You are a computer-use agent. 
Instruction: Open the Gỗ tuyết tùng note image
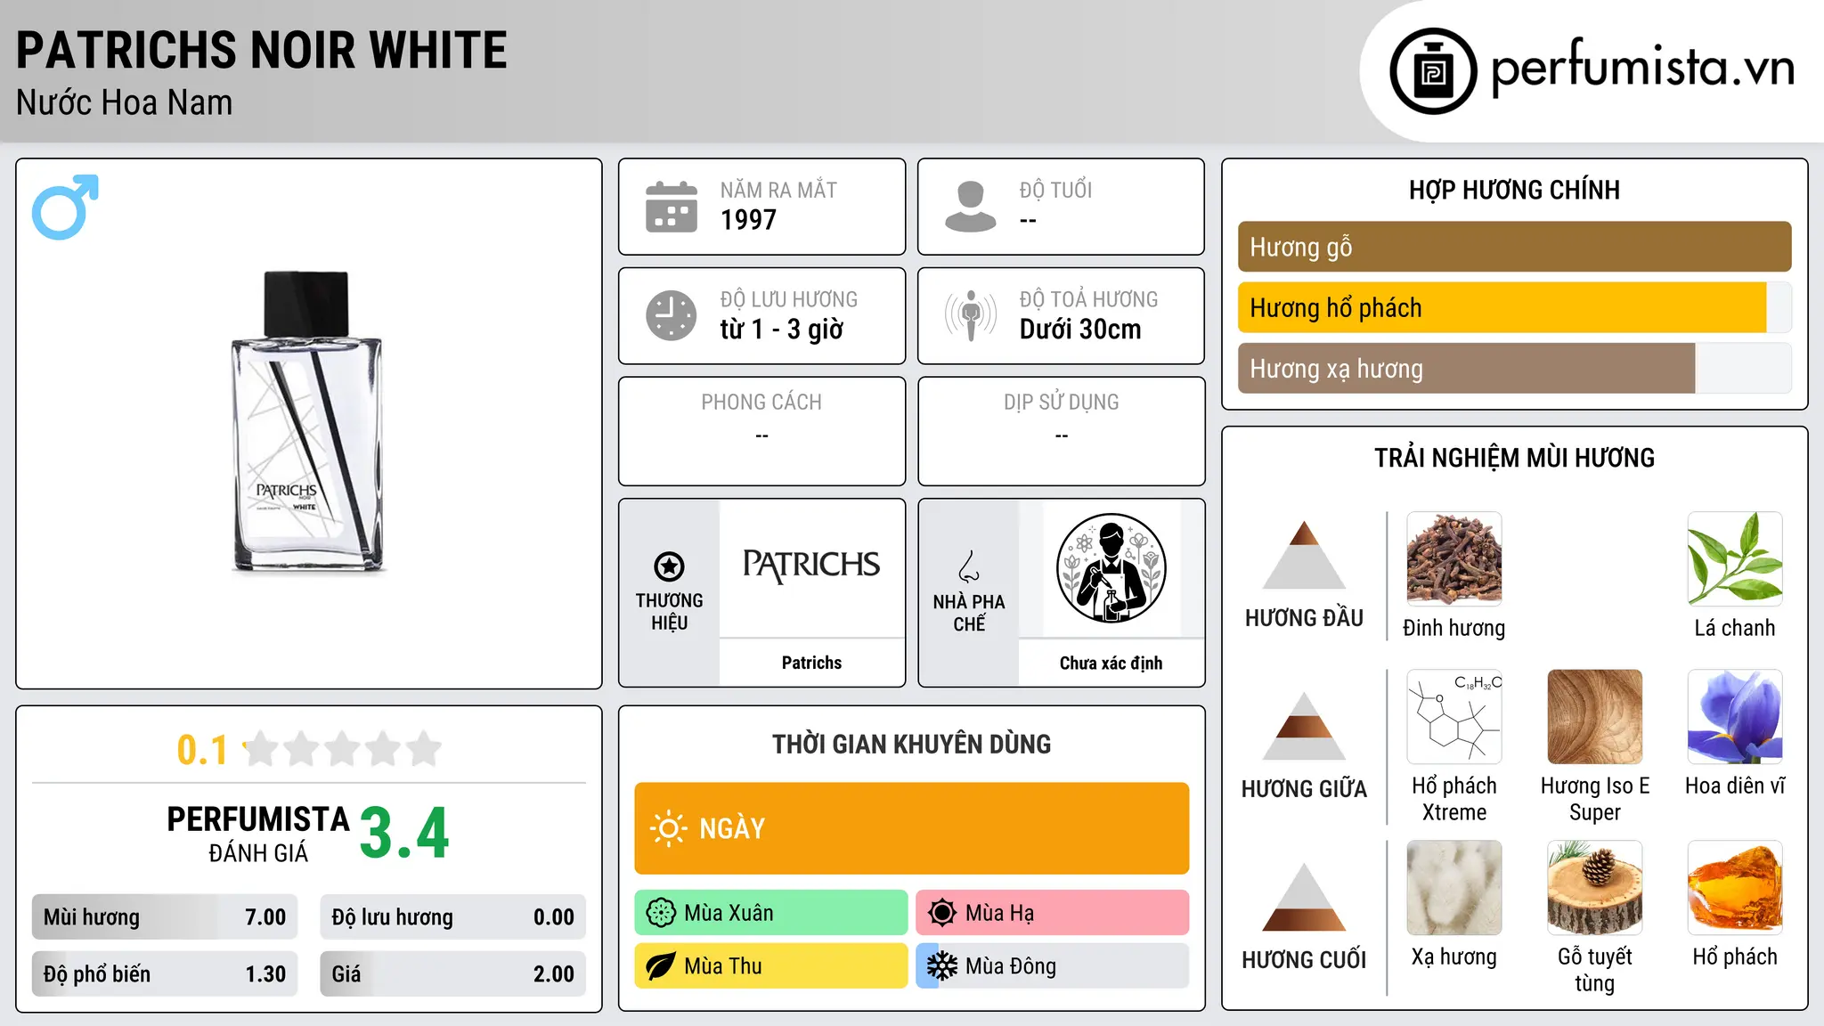pos(1595,888)
